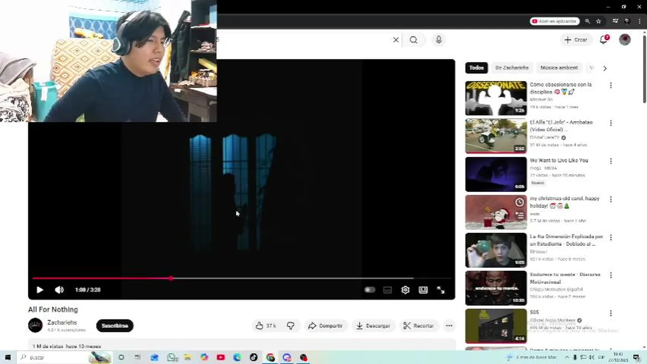Screen dimensions: 647x364
Task: Like the video showing 37 k likes
Action: click(x=266, y=326)
